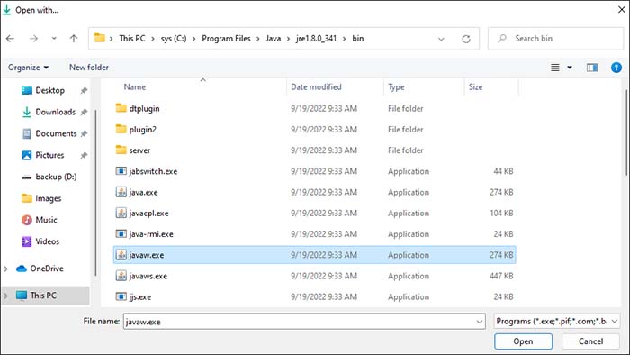Create a New folder

(x=89, y=68)
